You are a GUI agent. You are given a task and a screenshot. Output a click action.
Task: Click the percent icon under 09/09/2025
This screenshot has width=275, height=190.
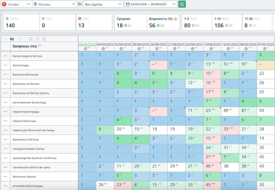coord(85,49)
